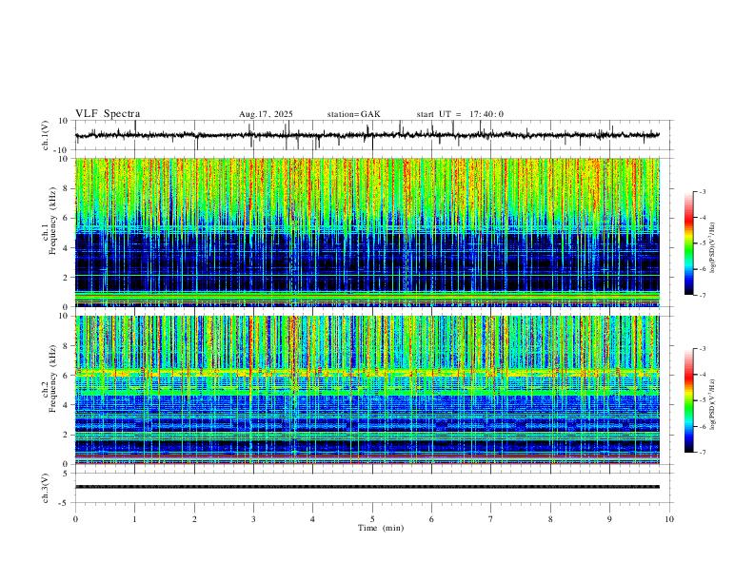Click the "-5" label on ch.2 color bar

tap(702, 400)
